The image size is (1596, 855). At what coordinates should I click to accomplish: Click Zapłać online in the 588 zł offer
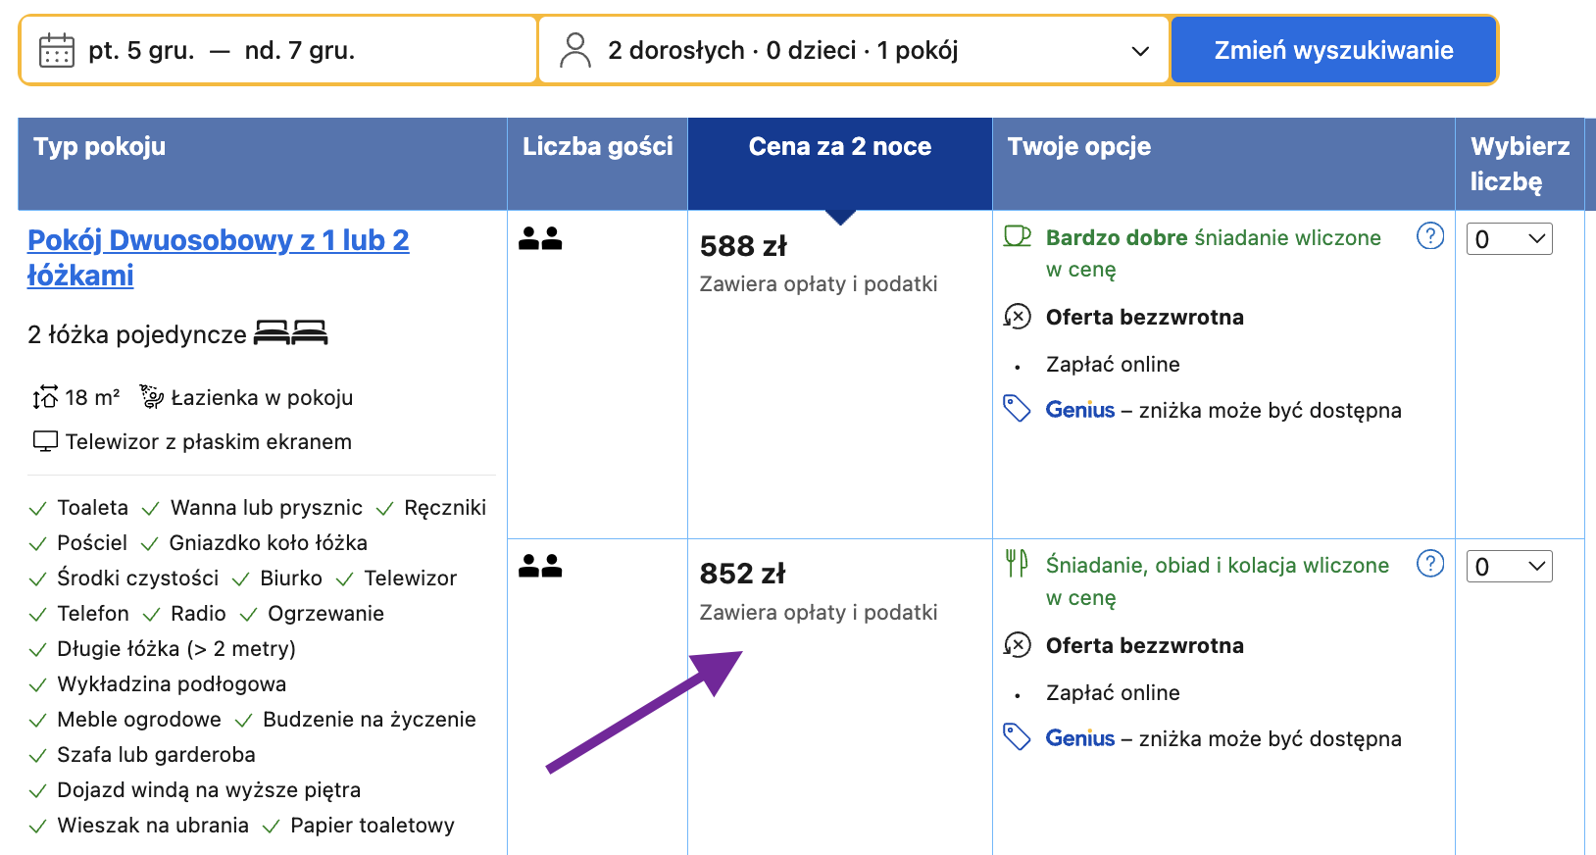[1113, 364]
